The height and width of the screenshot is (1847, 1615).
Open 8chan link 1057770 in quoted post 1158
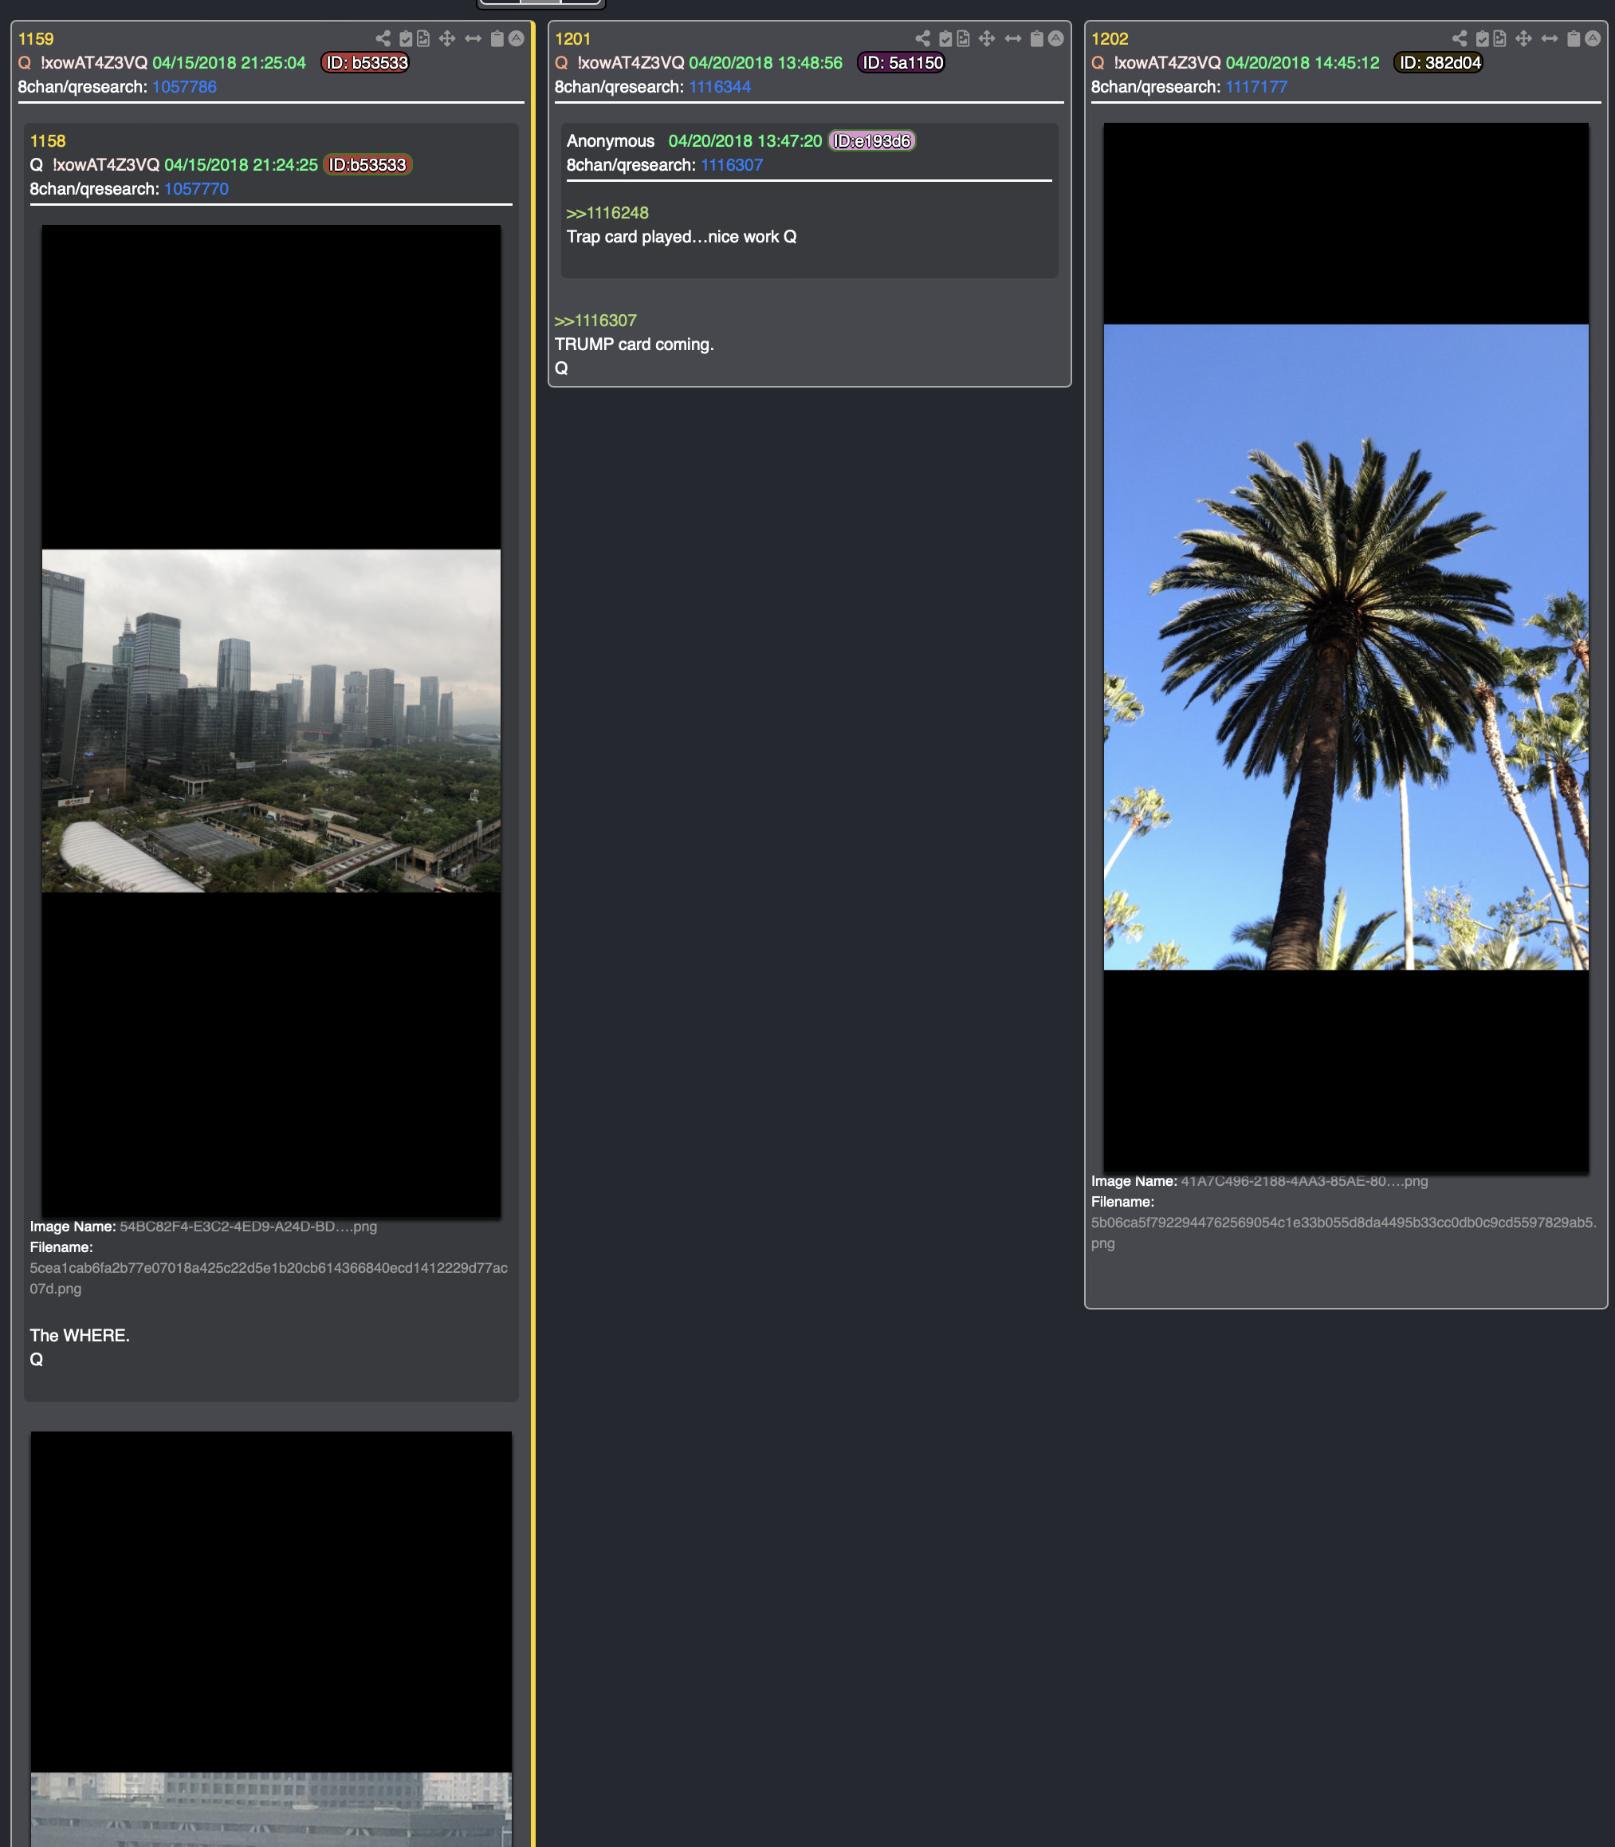tap(196, 189)
